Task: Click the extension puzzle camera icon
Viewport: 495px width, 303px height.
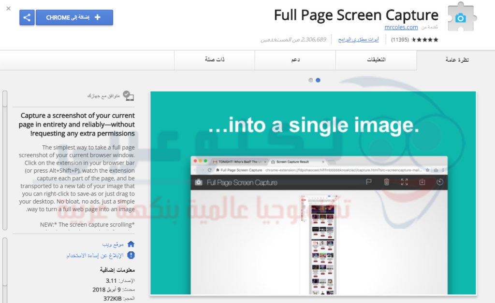Action: tap(462, 17)
